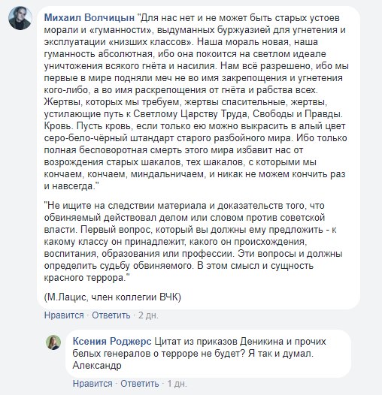The width and height of the screenshot is (382, 395).
Task: Click the reply text 'Цитат из приказов Деникина'
Action: (219, 342)
